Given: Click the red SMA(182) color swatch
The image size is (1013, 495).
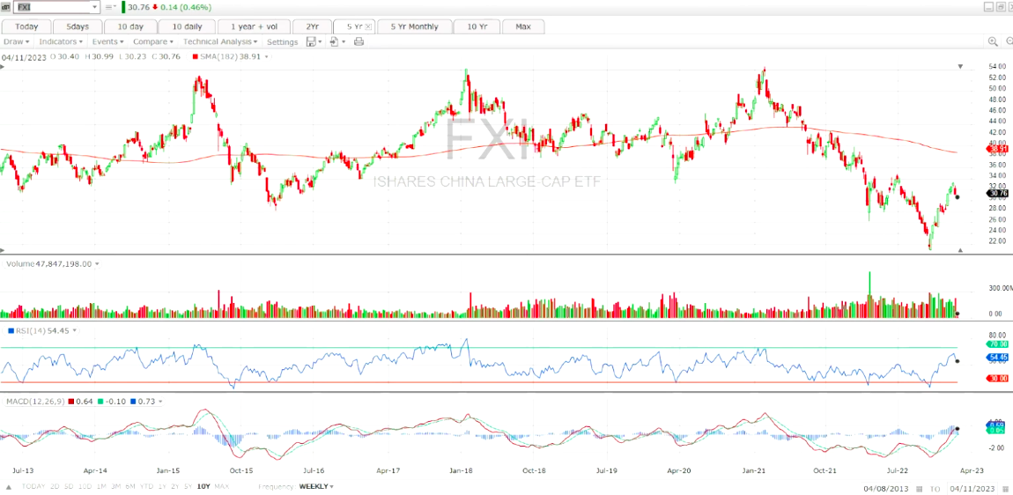Looking at the screenshot, I should click(196, 57).
